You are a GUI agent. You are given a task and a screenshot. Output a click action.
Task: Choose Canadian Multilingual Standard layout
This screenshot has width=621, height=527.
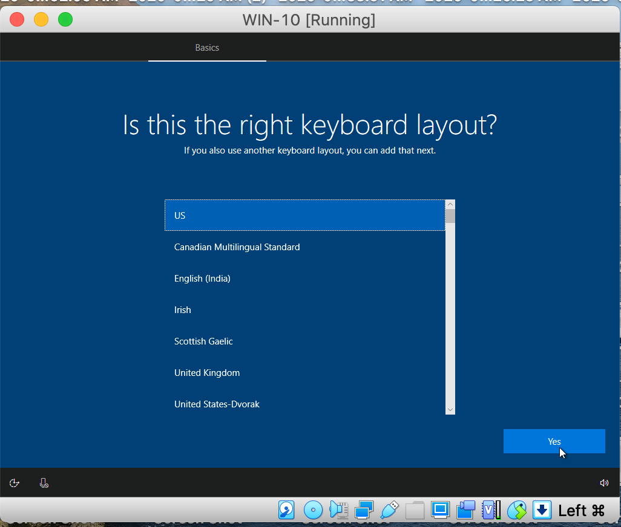(305, 247)
